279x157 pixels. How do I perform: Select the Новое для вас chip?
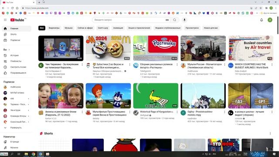pos(211,28)
